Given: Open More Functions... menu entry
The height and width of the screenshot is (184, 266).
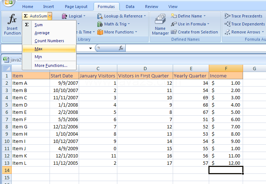Looking at the screenshot, I should [x=49, y=65].
